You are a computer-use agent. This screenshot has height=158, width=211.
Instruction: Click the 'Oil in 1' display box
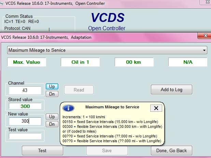pyautogui.click(x=80, y=62)
